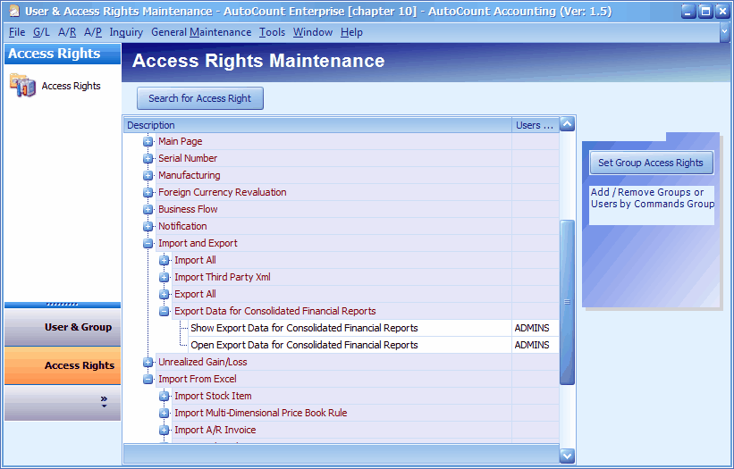The image size is (734, 469).
Task: Expand the Import A/R Invoice node
Action: [x=165, y=430]
